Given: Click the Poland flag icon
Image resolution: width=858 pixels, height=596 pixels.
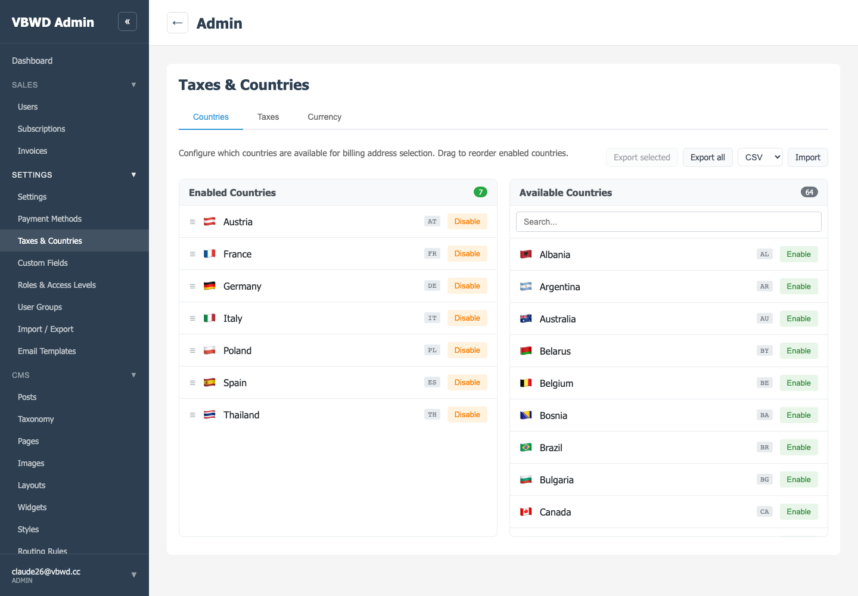Looking at the screenshot, I should click(210, 350).
